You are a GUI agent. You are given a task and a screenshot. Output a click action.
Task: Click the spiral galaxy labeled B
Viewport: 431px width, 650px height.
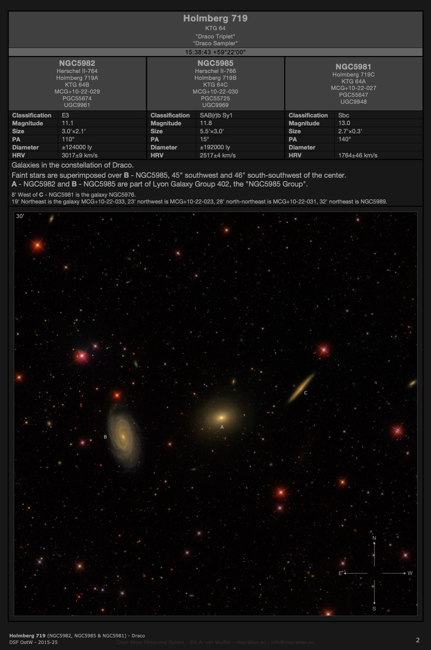[123, 436]
